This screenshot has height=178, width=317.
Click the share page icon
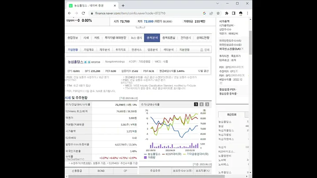211,13
